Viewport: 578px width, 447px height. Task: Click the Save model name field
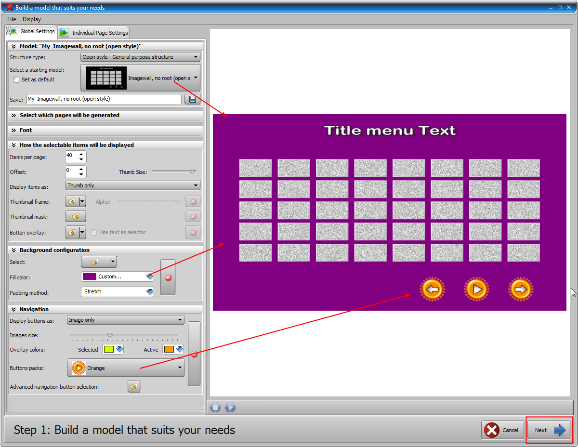(104, 99)
